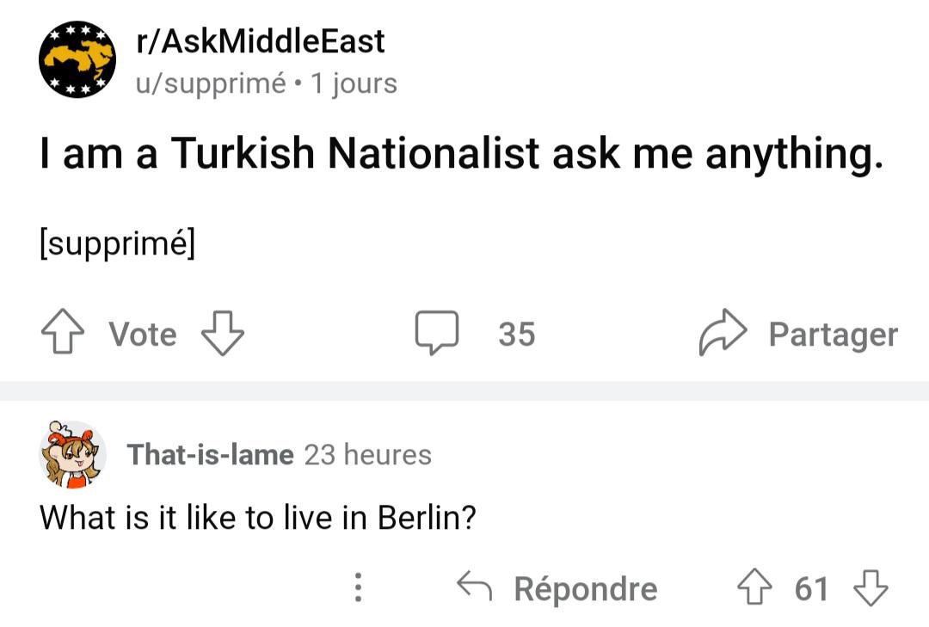Click the reply arrow icon on comment
929x627 pixels.
(x=474, y=588)
